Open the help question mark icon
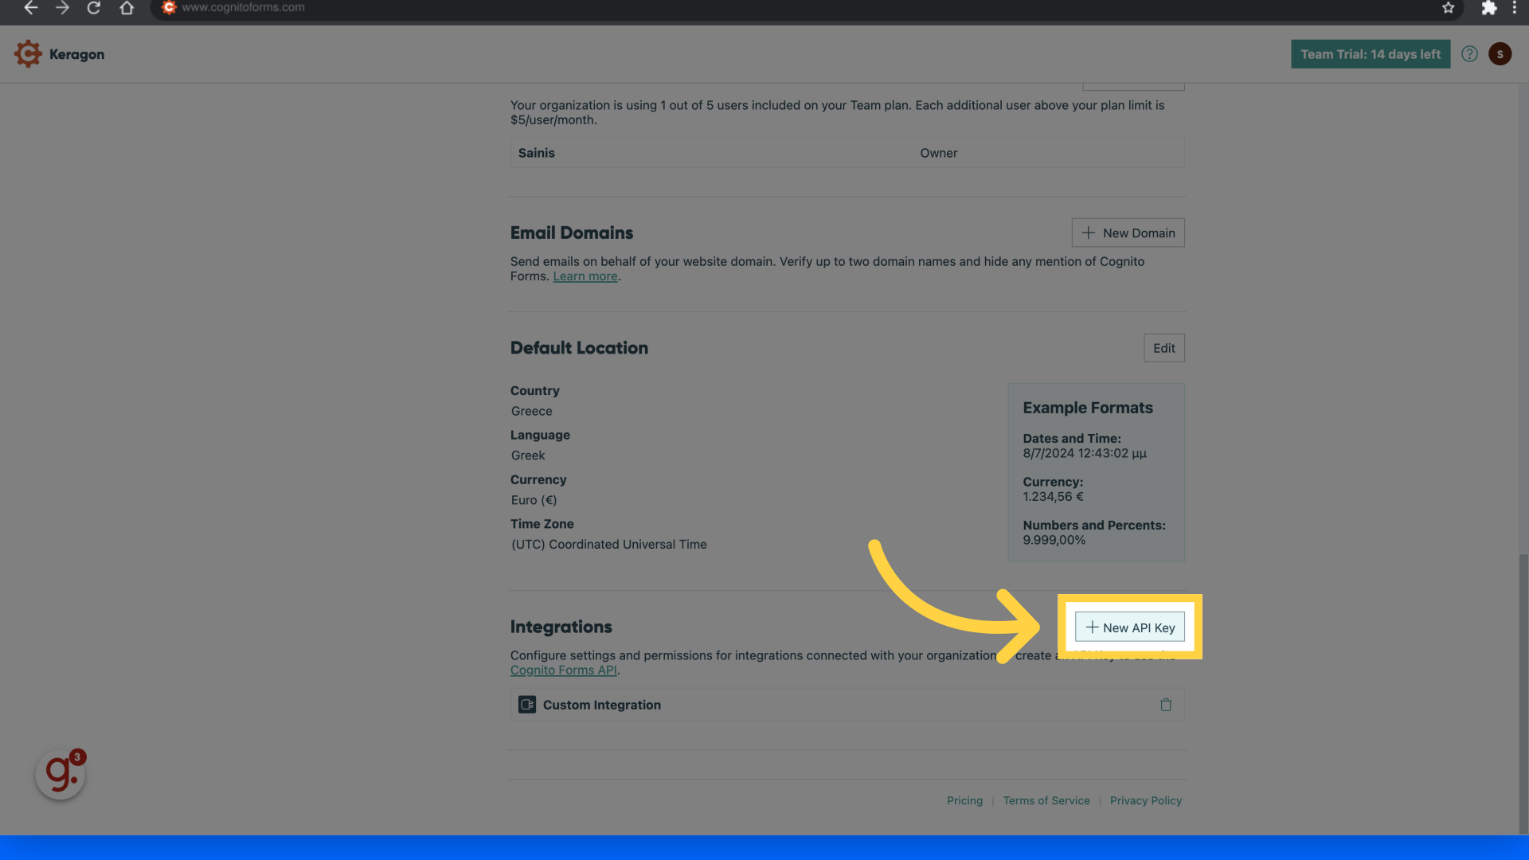1529x860 pixels. tap(1470, 53)
